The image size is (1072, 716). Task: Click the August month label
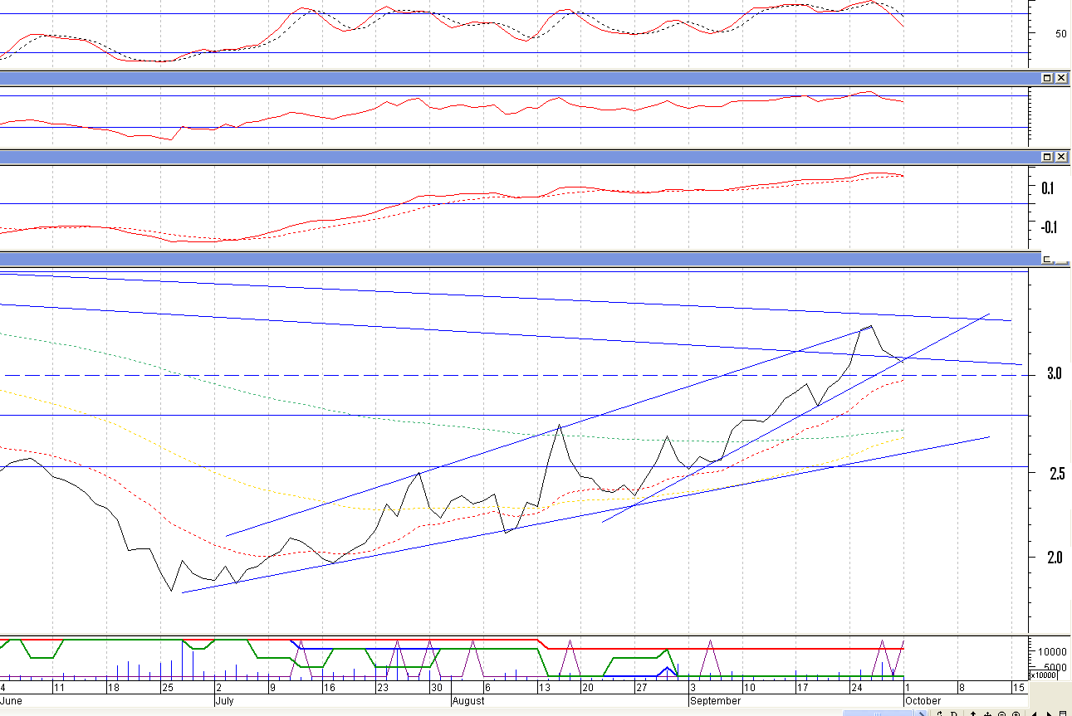[x=470, y=701]
